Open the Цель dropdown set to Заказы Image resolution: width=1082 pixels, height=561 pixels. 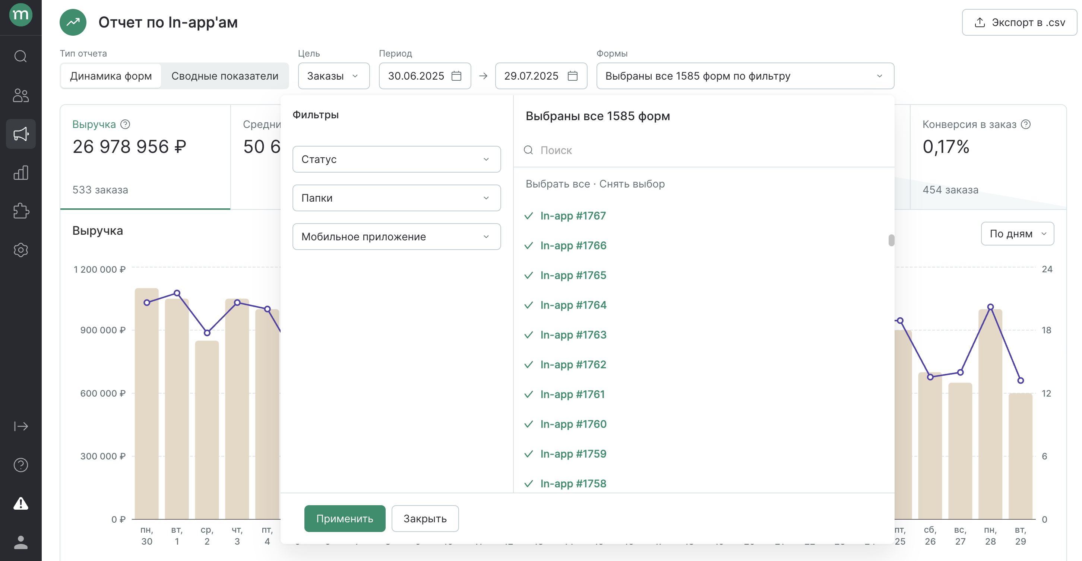334,76
